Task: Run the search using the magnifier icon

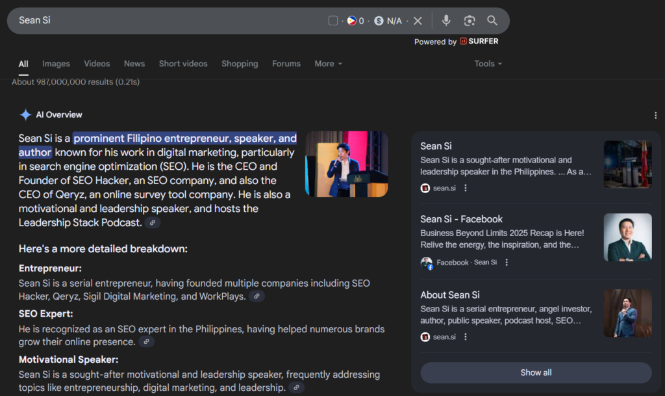Action: tap(492, 20)
